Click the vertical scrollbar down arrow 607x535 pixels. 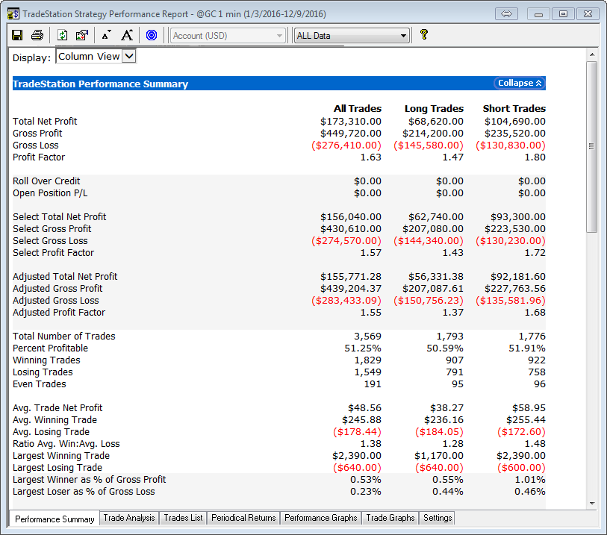tap(591, 503)
